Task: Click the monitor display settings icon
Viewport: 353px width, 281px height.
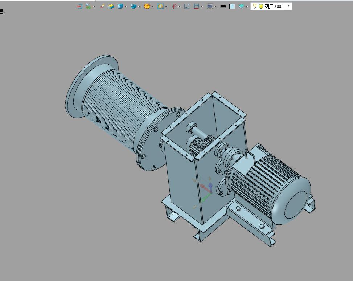Action: tap(210, 6)
